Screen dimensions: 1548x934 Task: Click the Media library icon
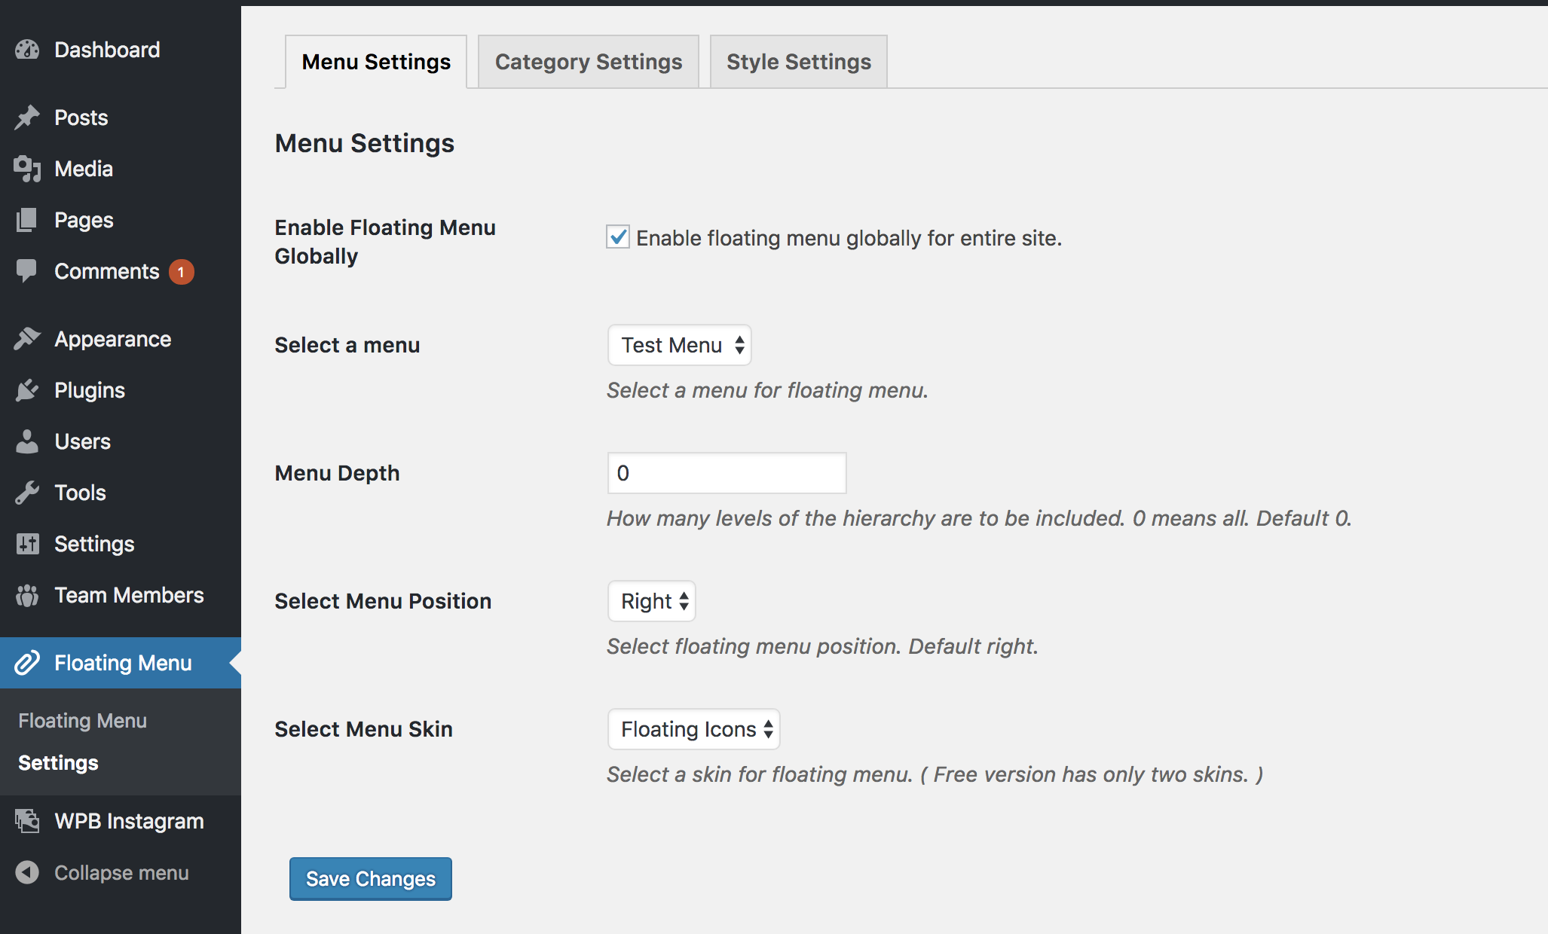pos(27,169)
